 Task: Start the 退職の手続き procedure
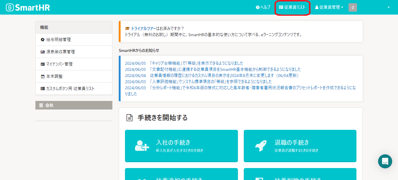tap(300, 146)
